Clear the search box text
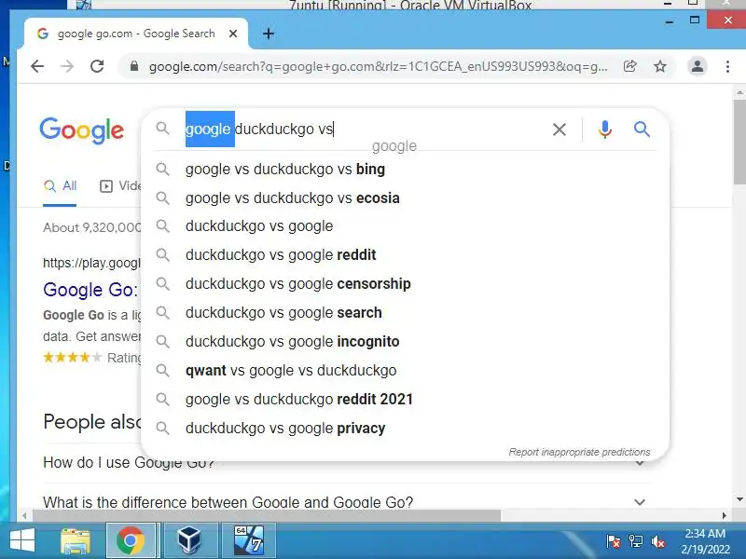 [559, 130]
